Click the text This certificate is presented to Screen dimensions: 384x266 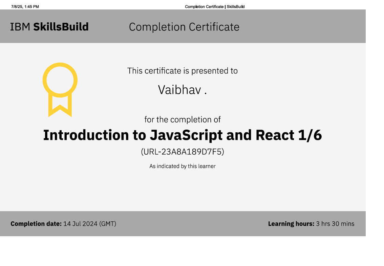coord(183,71)
